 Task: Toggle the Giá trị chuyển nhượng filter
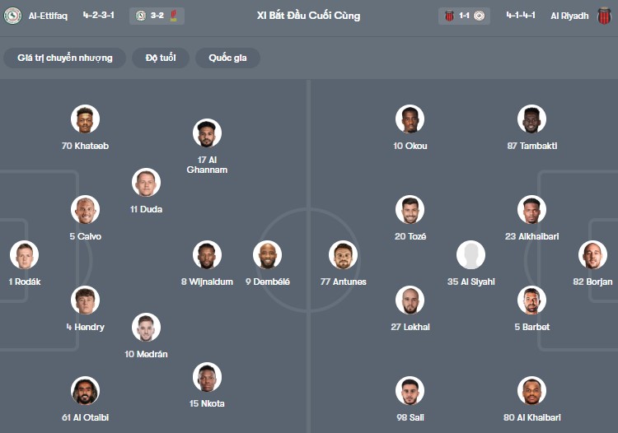coord(65,58)
